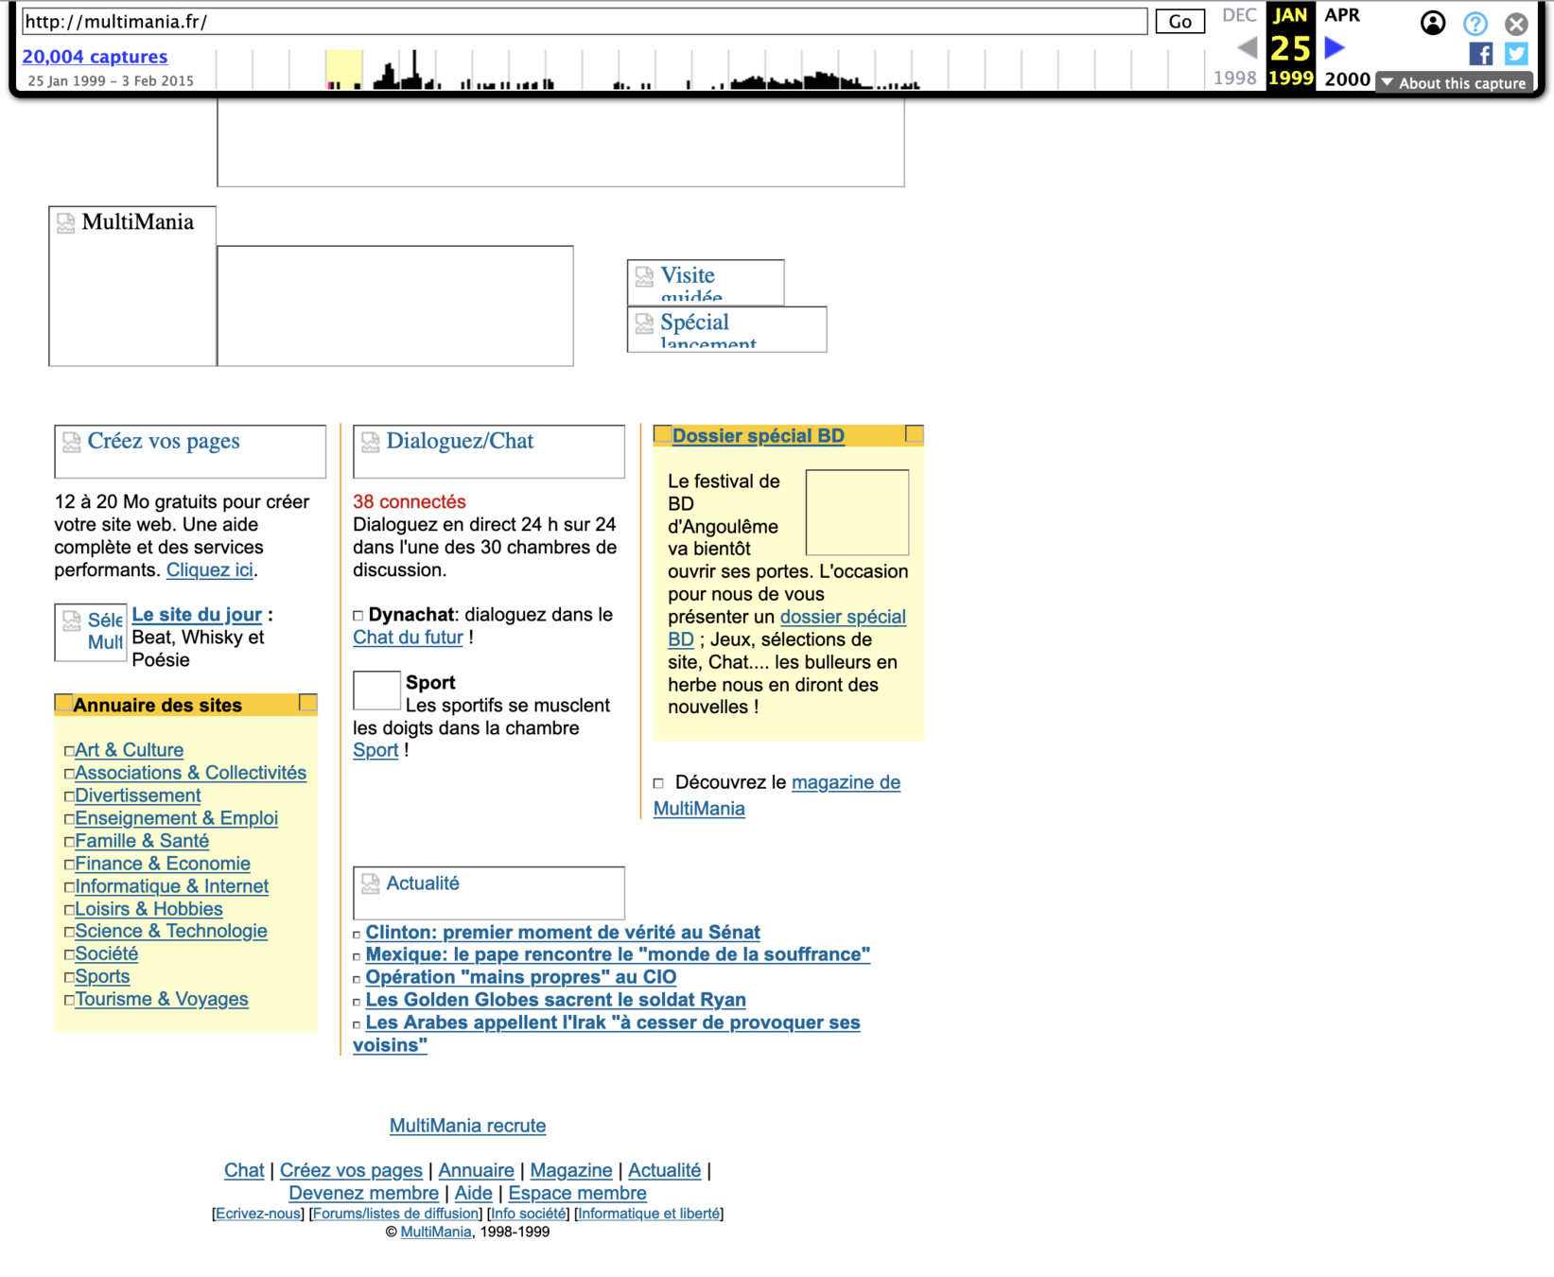Click Annuaire in the footer navigation

tap(476, 1170)
